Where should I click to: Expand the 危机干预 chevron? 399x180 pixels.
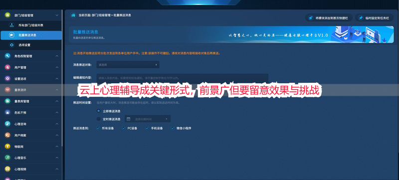coord(57,112)
